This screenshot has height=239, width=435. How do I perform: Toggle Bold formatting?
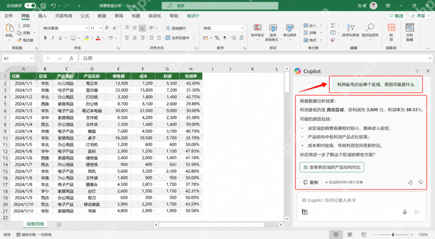(x=45, y=38)
